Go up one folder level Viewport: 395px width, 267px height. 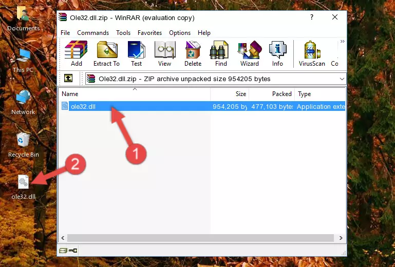coord(68,79)
